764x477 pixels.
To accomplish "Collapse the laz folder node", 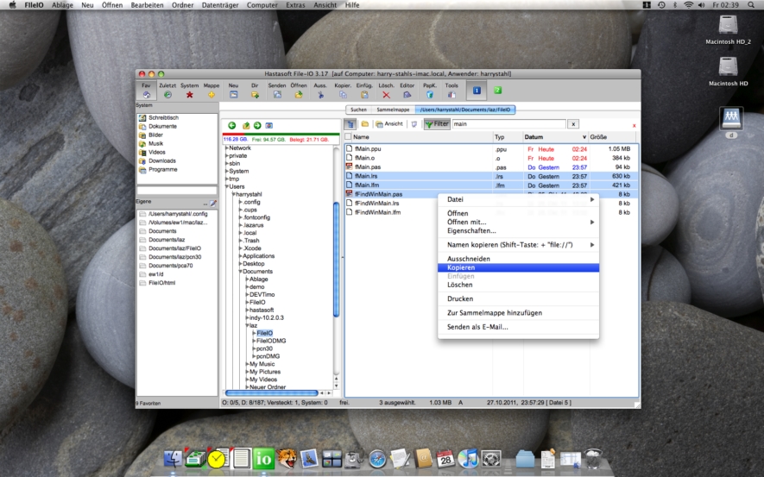I will tap(247, 325).
